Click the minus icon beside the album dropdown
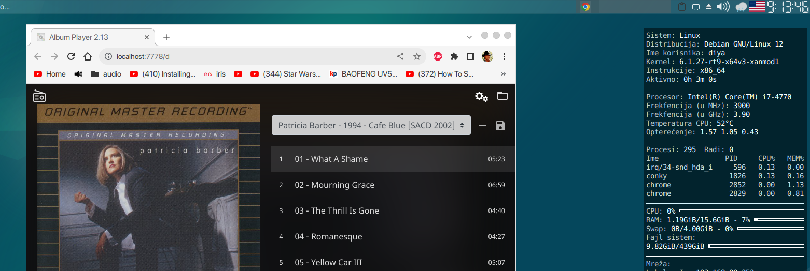Viewport: 810px width, 271px height. coord(483,126)
